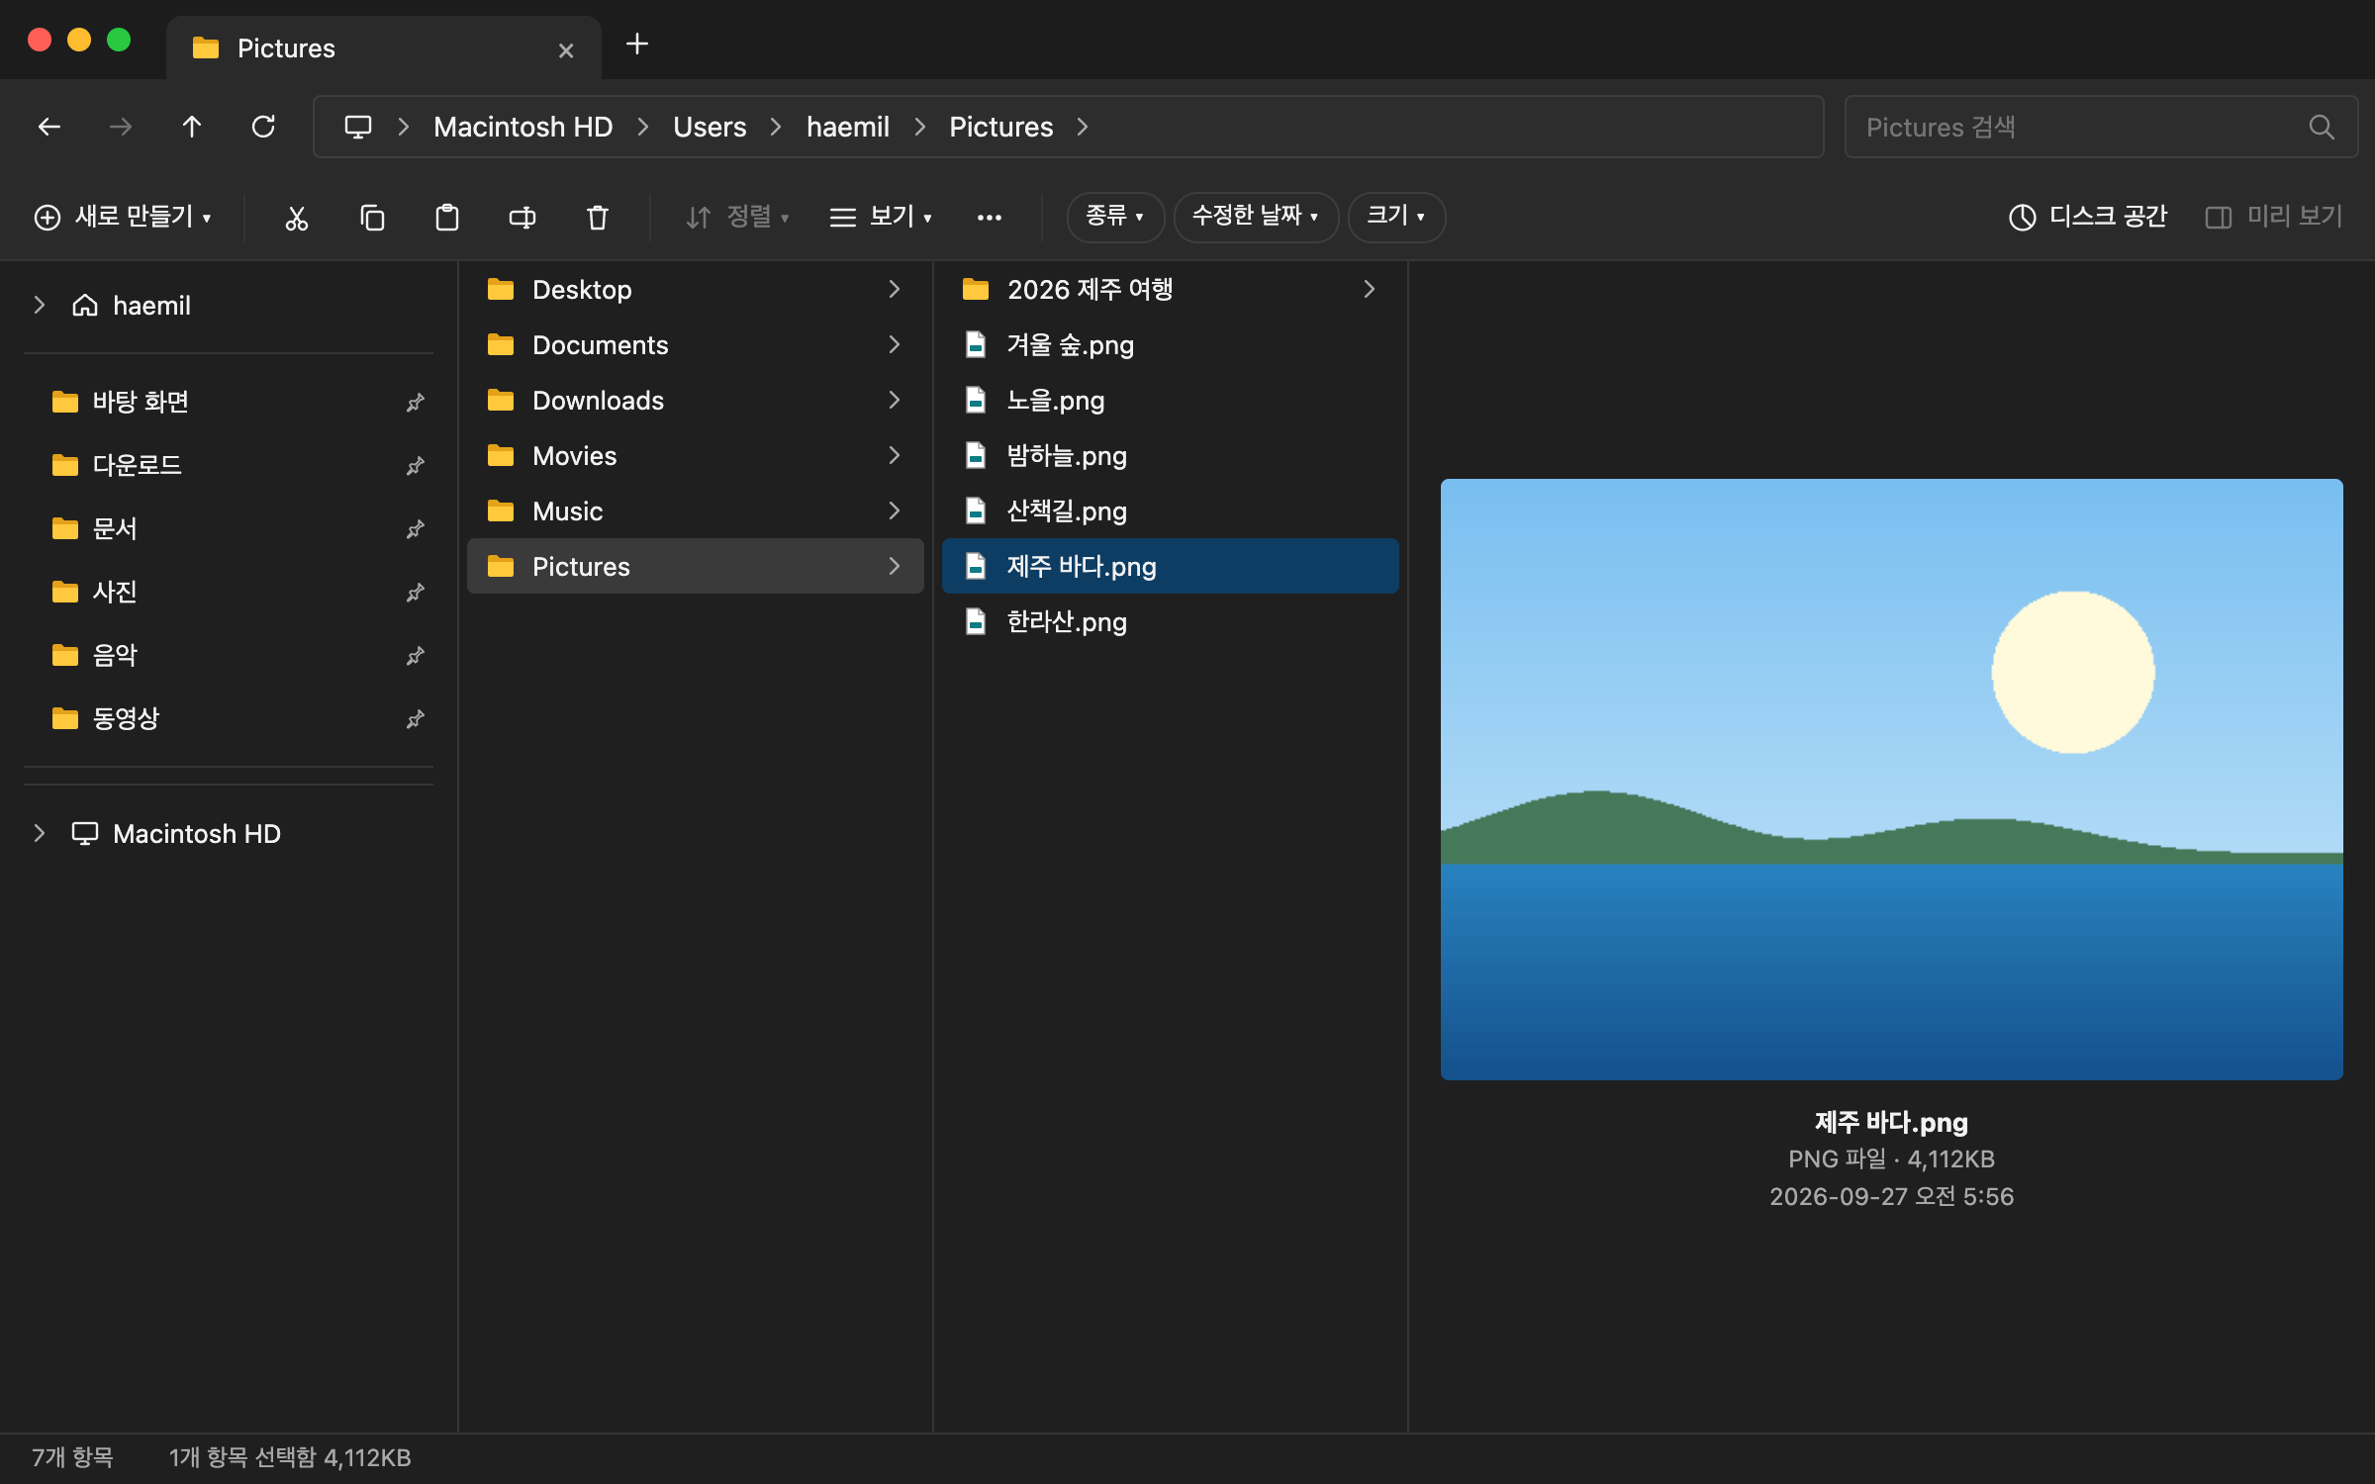Image resolution: width=2375 pixels, height=1484 pixels.
Task: Open the 새로 만들기 dropdown
Action: (x=123, y=217)
